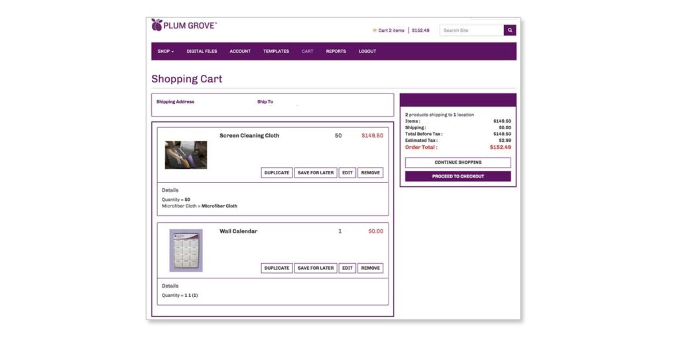
Task: Click the Wall Calendar product name
Action: (x=238, y=231)
